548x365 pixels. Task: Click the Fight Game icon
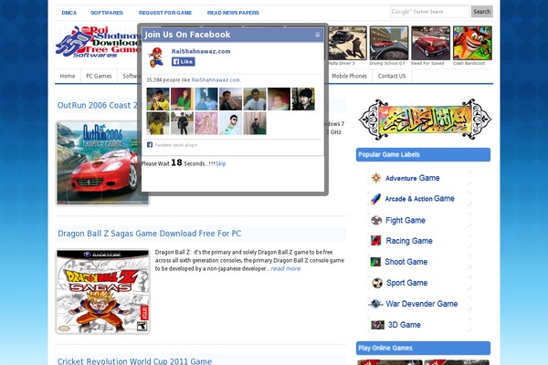(x=376, y=221)
